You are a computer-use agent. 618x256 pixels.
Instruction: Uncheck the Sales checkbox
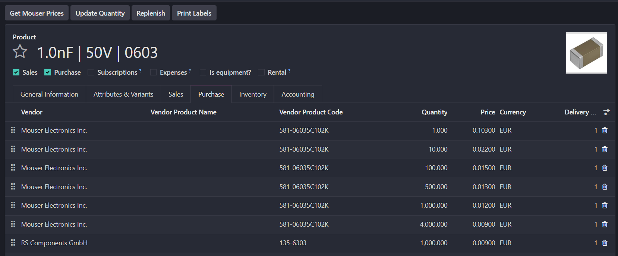click(16, 72)
